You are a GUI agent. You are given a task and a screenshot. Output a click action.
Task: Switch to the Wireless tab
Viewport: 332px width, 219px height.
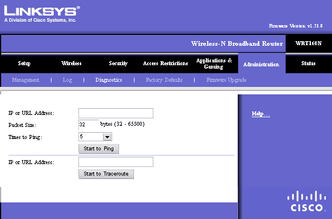[x=72, y=63]
